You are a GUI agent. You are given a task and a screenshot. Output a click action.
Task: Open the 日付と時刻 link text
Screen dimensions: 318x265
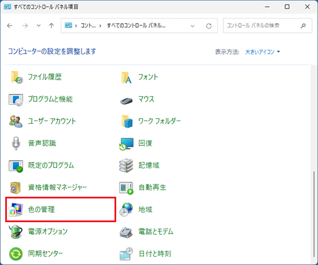tap(155, 253)
